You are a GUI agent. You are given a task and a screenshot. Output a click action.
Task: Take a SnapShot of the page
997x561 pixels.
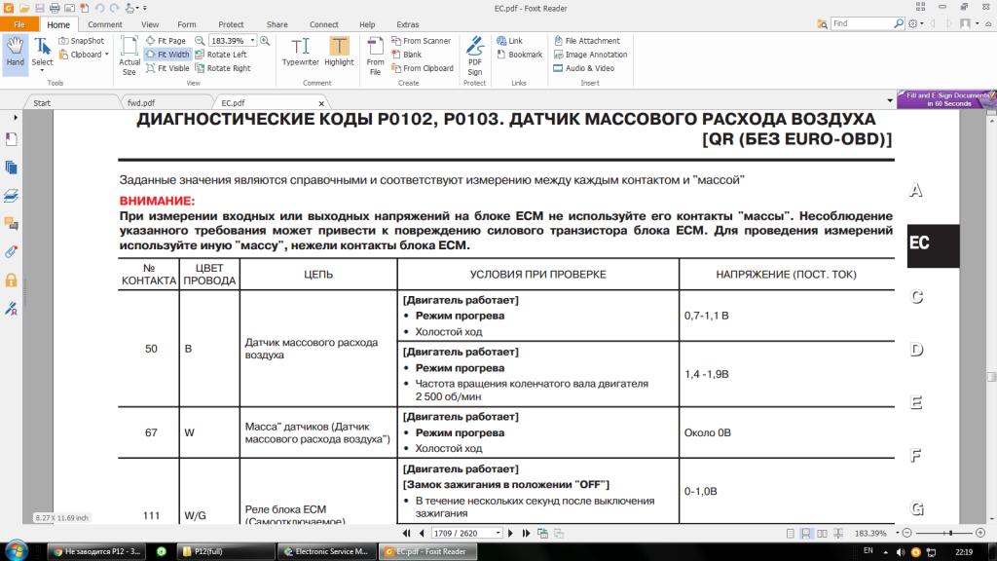(x=82, y=41)
